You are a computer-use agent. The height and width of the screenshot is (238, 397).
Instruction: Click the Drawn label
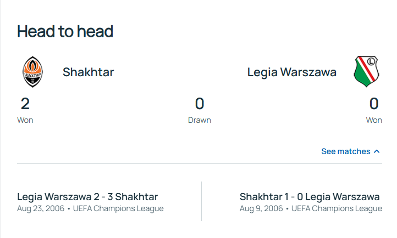pyautogui.click(x=200, y=120)
